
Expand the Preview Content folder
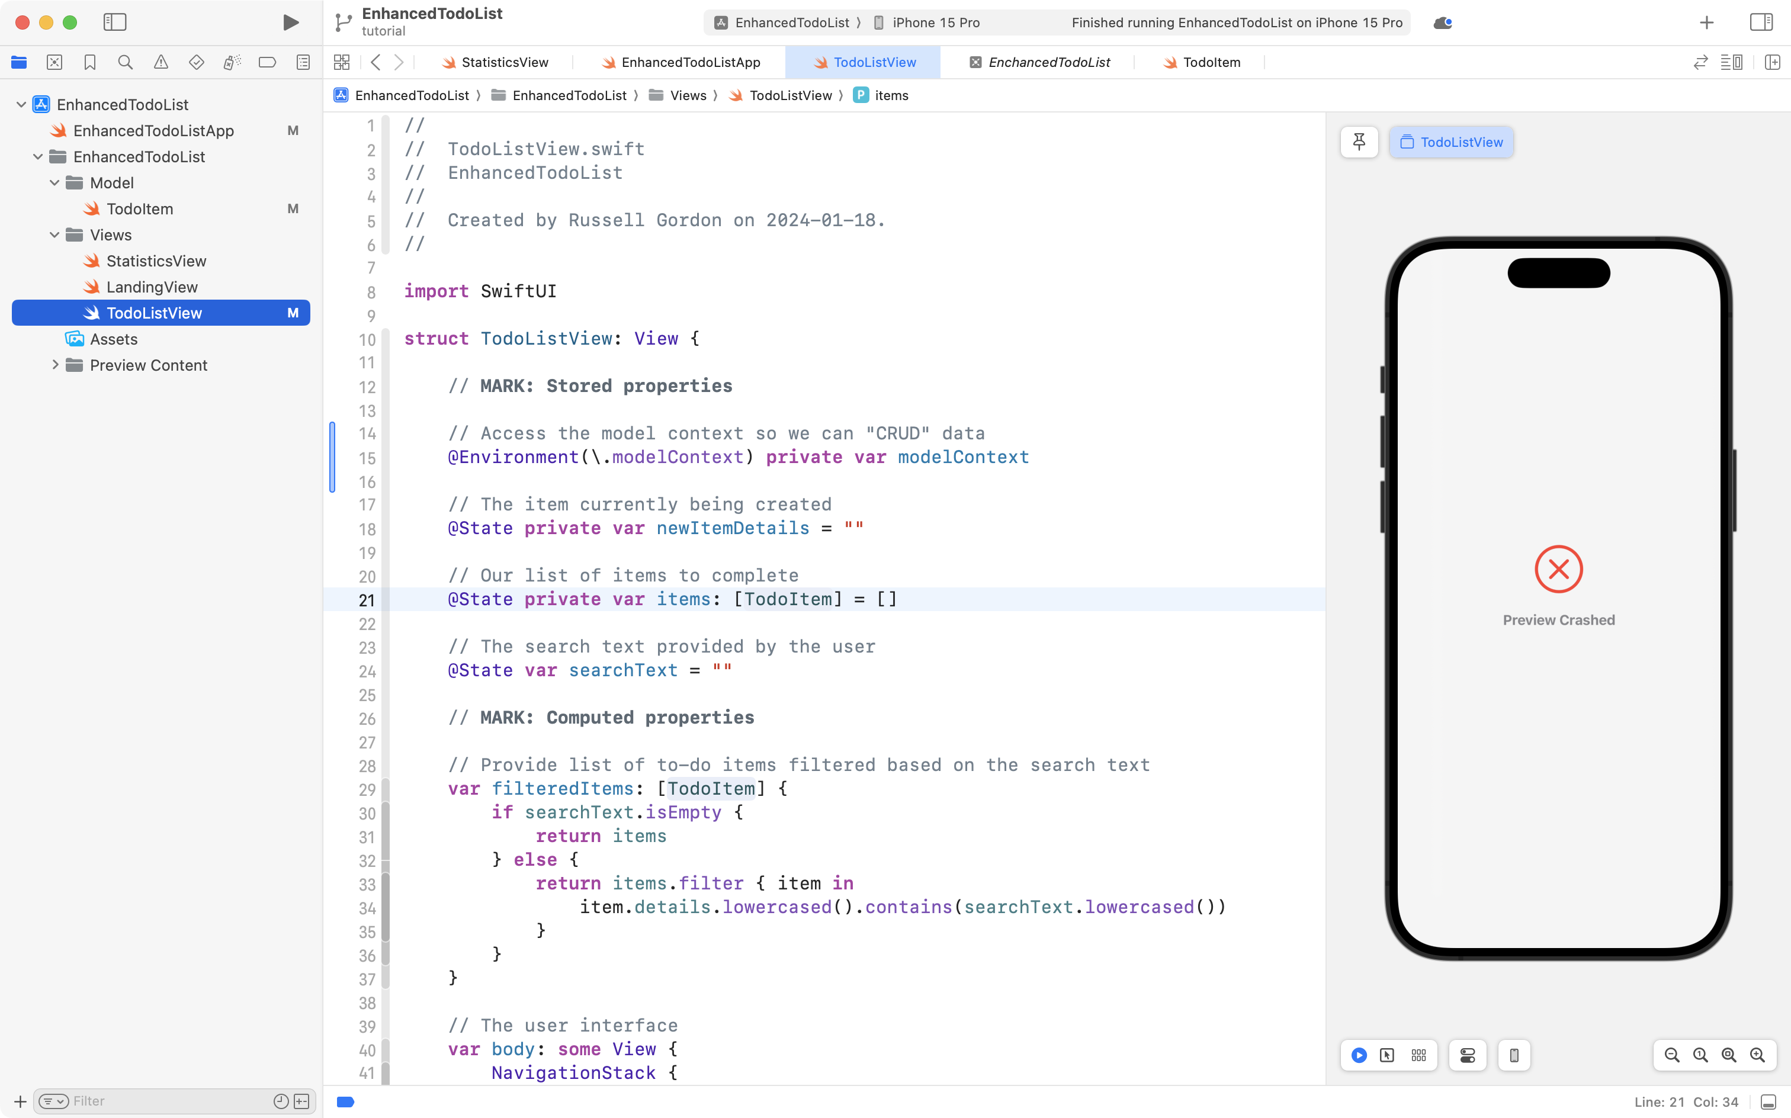[x=54, y=365]
